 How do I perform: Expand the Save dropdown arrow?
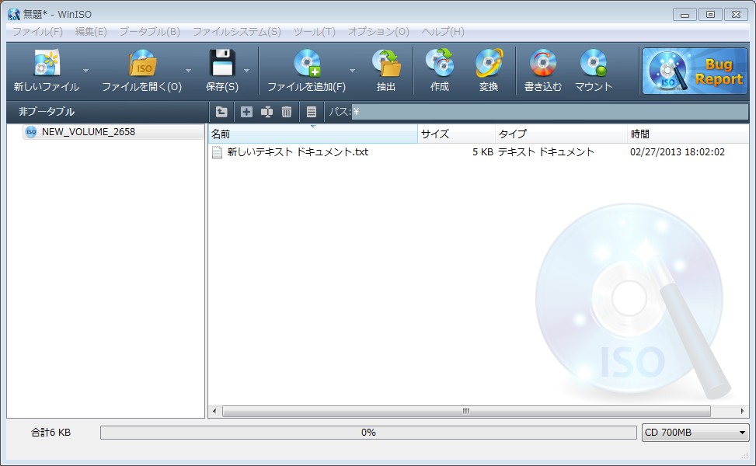pyautogui.click(x=247, y=71)
